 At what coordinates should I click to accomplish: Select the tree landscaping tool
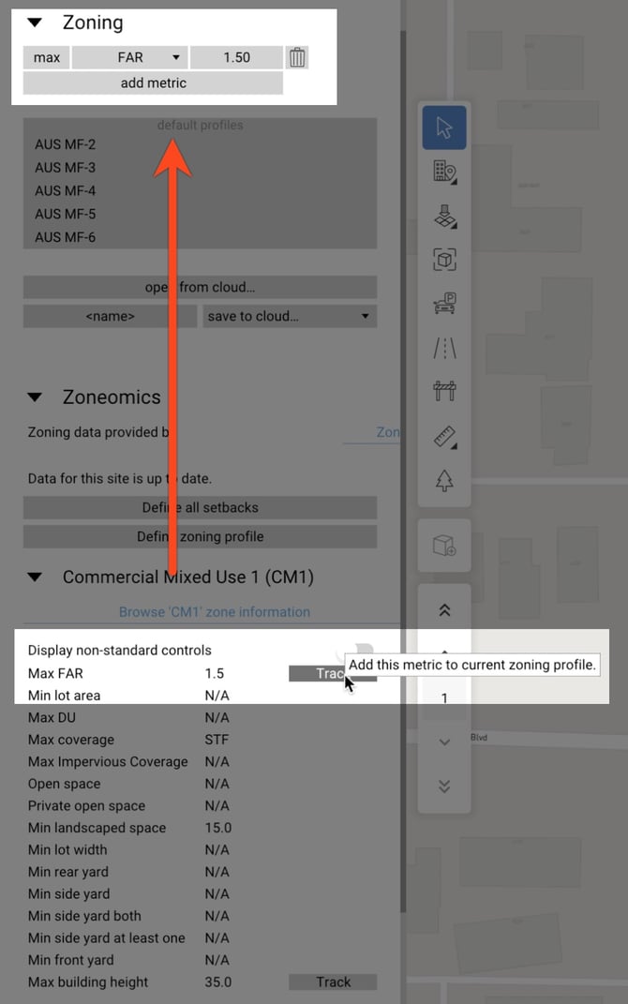(444, 481)
